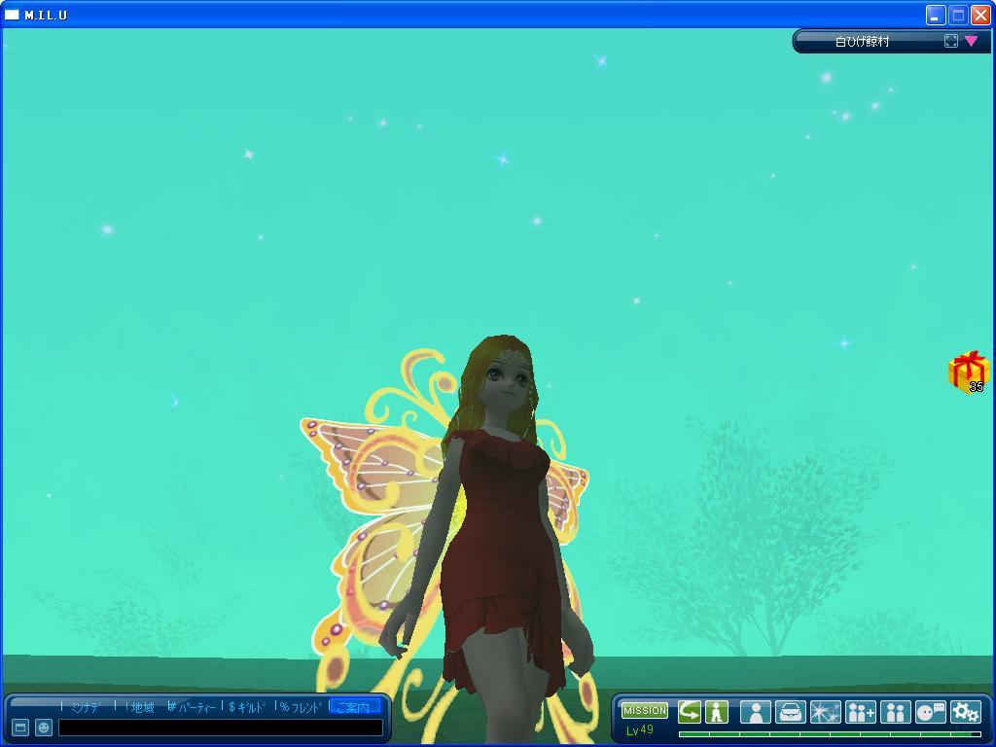Open the MISSION panel
This screenshot has width=996, height=747.
point(644,710)
